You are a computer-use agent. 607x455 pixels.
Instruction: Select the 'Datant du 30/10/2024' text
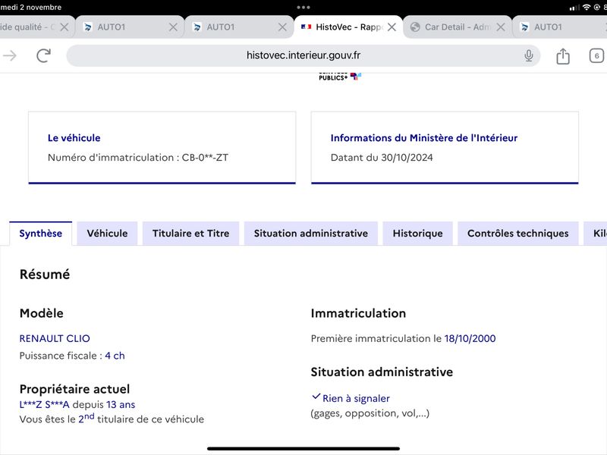382,158
